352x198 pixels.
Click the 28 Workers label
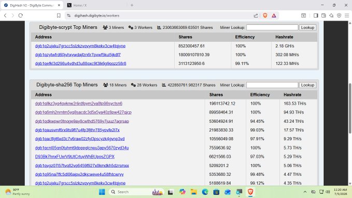[144, 85]
